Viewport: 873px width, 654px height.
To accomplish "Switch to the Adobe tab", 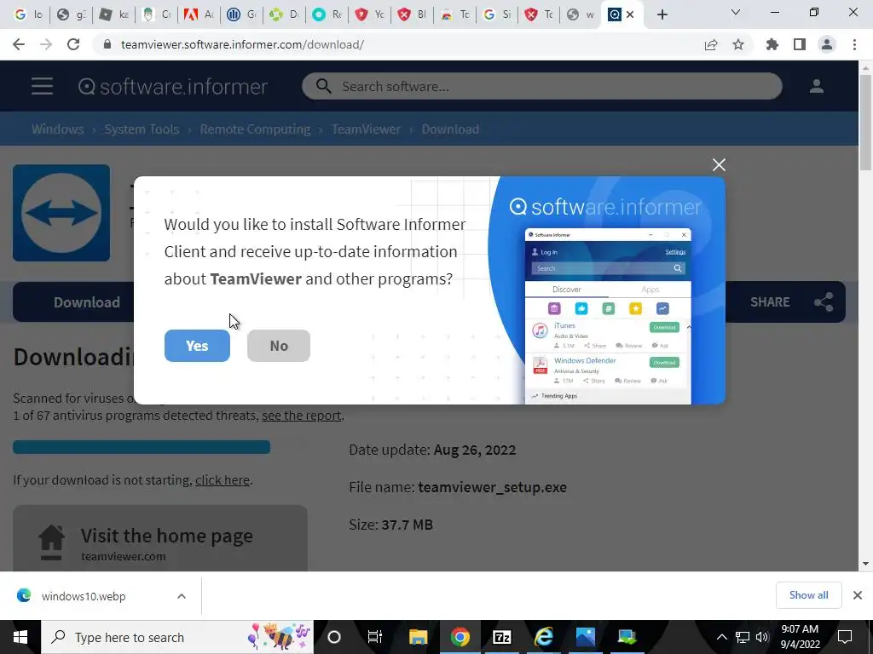I will click(x=199, y=14).
